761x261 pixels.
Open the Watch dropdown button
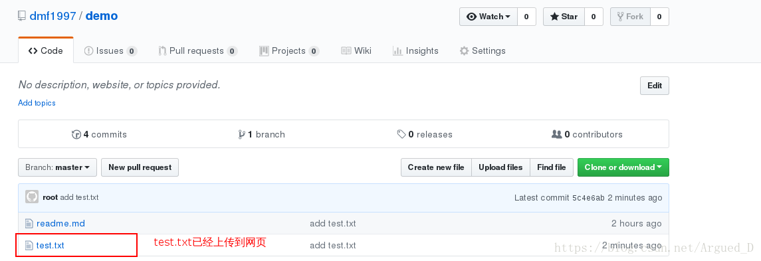(x=489, y=17)
